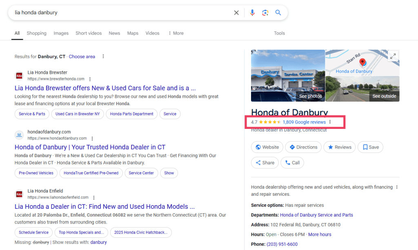Screen dimensions: 418x250
Task: Switch to the Videos tab
Action: (153, 33)
